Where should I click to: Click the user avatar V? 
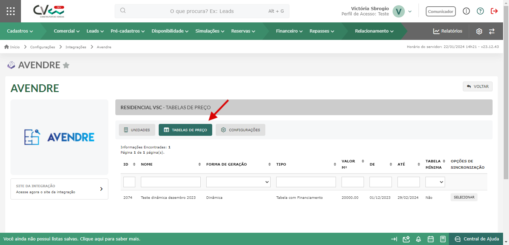399,11
